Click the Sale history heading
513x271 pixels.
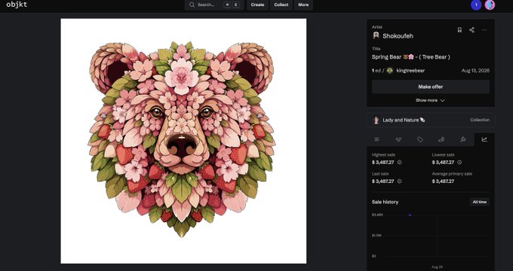tap(385, 202)
